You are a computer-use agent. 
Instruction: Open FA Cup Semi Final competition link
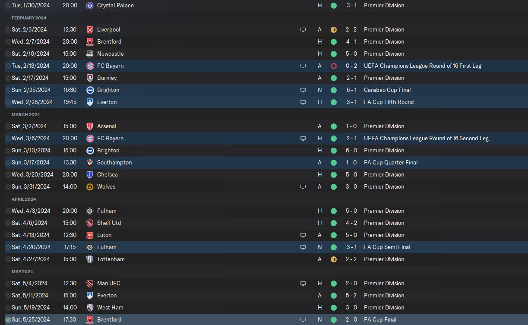click(387, 247)
